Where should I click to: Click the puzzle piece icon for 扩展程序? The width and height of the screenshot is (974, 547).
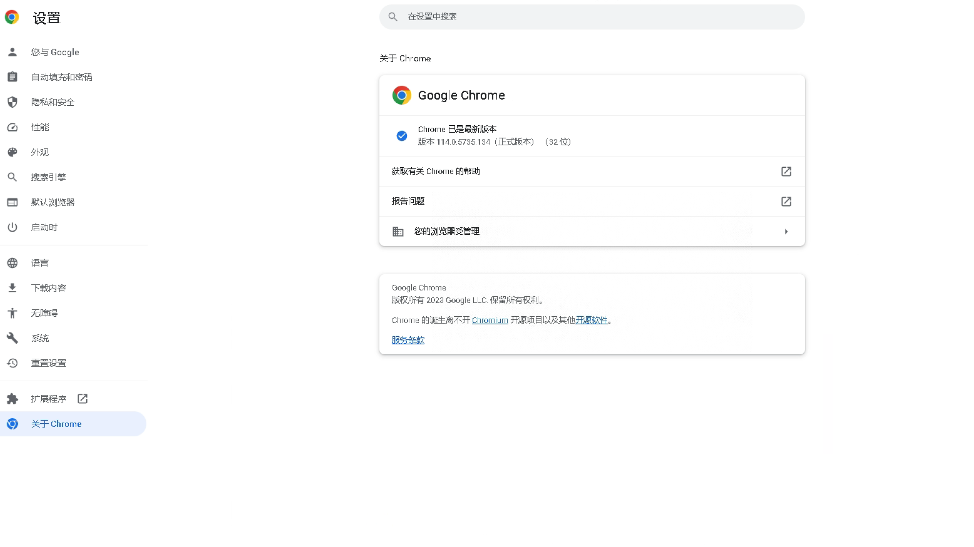[12, 398]
